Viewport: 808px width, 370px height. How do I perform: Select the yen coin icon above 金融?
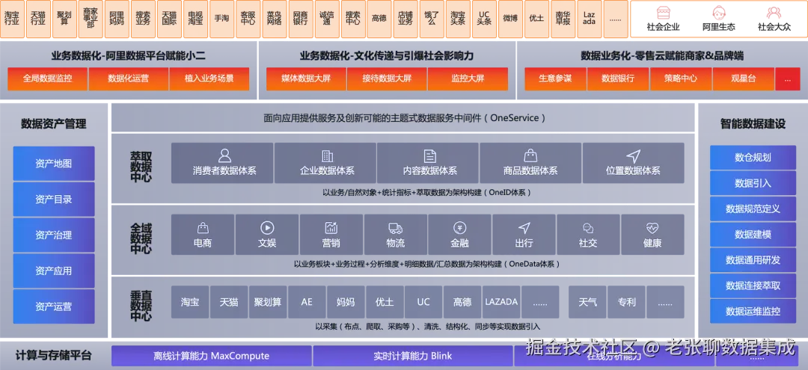[x=459, y=227]
